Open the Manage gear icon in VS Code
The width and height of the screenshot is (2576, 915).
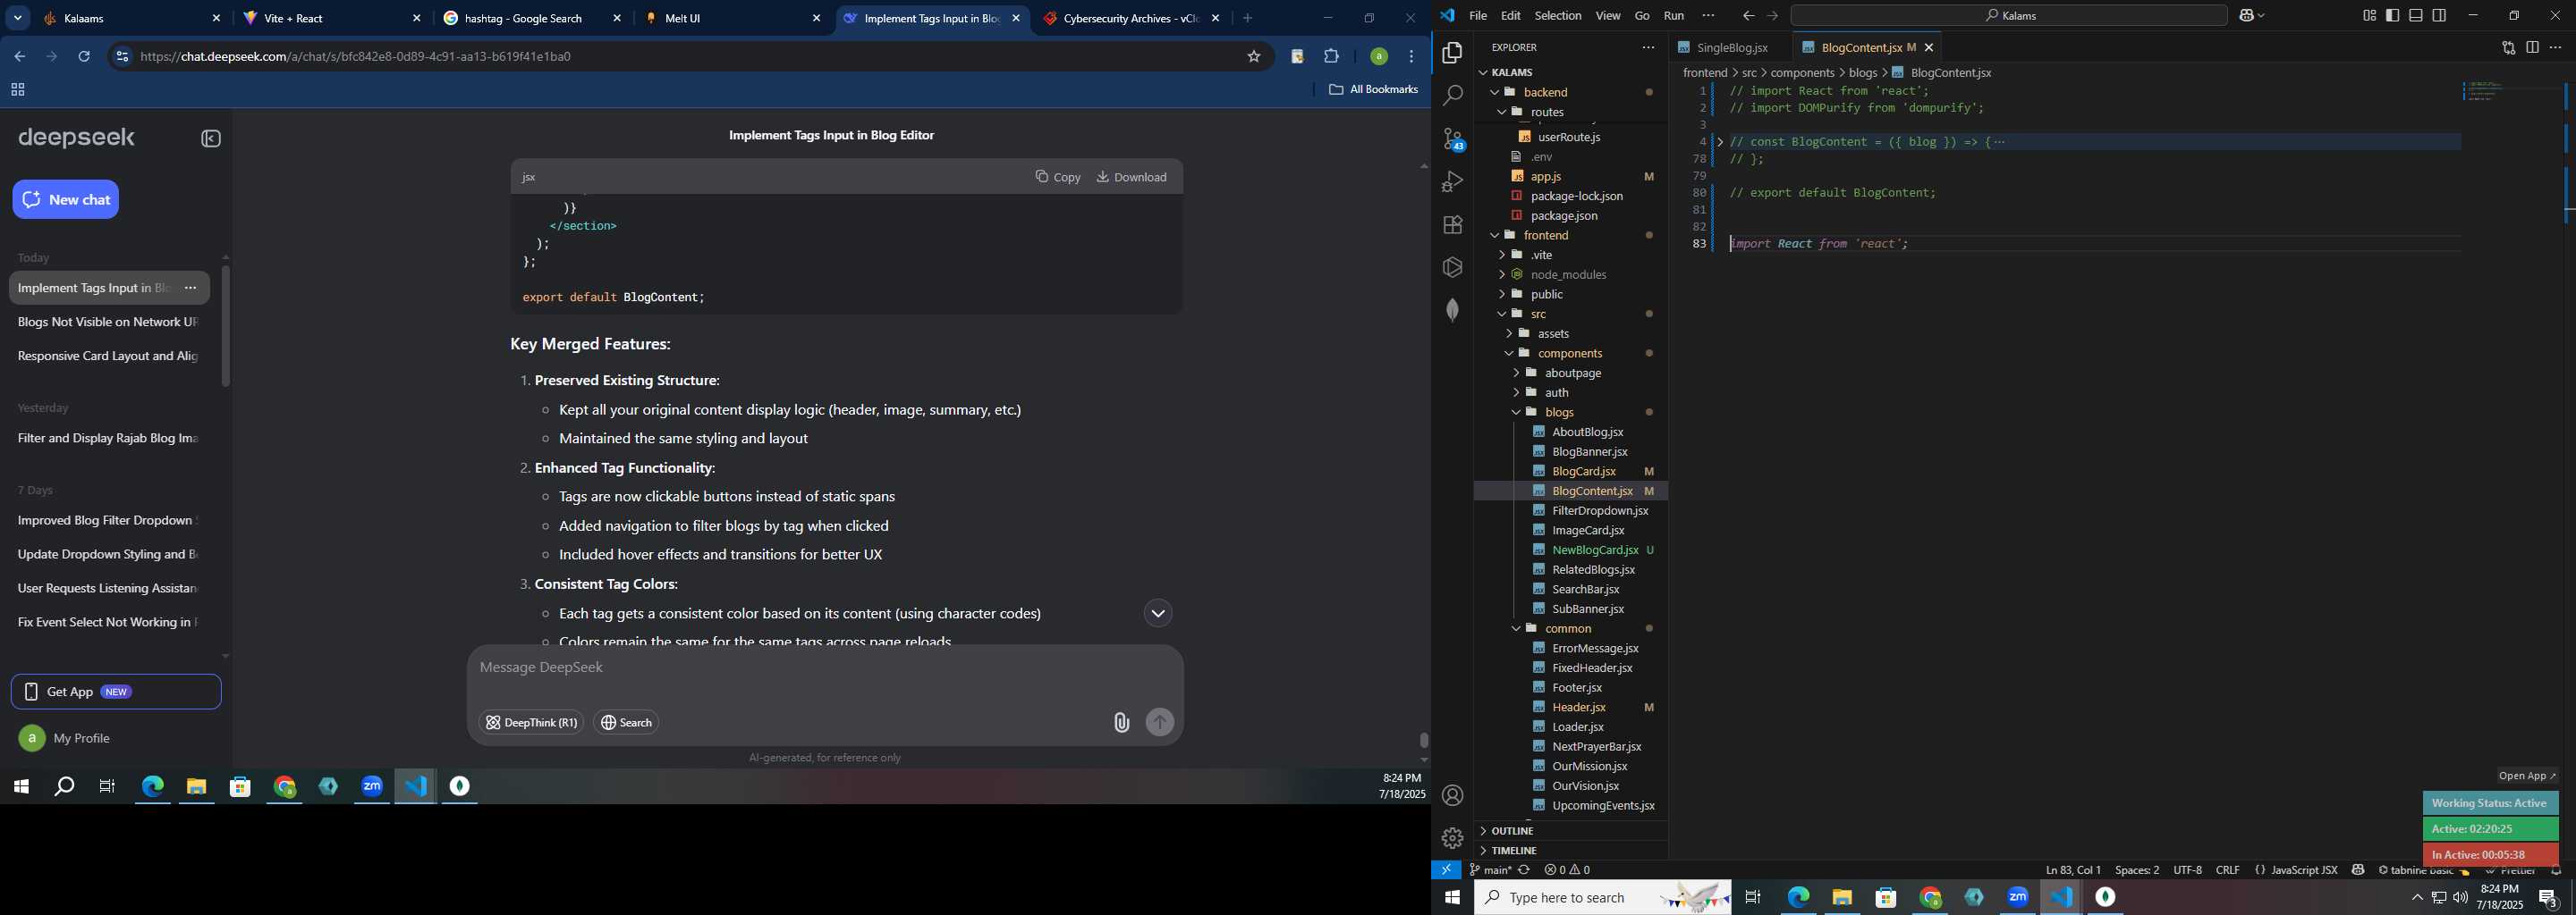click(x=1452, y=838)
